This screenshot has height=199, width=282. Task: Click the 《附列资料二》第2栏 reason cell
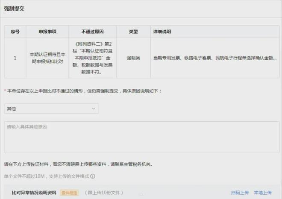pyautogui.click(x=92, y=58)
